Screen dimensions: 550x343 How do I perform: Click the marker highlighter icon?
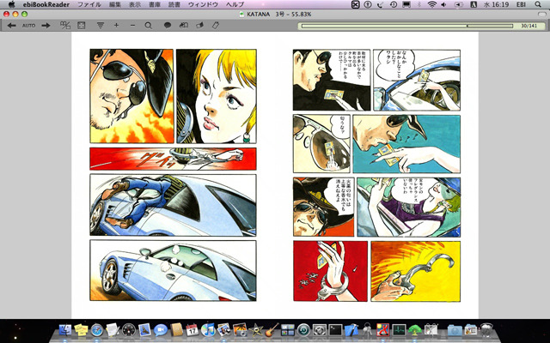click(x=200, y=25)
